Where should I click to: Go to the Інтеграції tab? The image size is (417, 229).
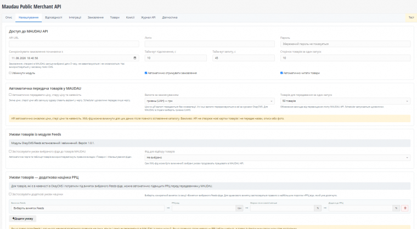tap(75, 18)
